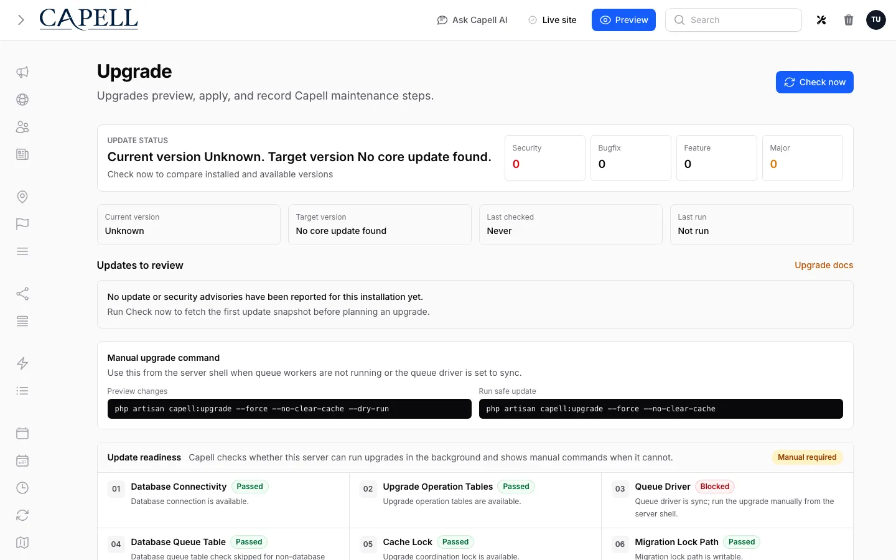Open the TU user avatar menu
Screen dimensions: 896x560
[x=876, y=20]
